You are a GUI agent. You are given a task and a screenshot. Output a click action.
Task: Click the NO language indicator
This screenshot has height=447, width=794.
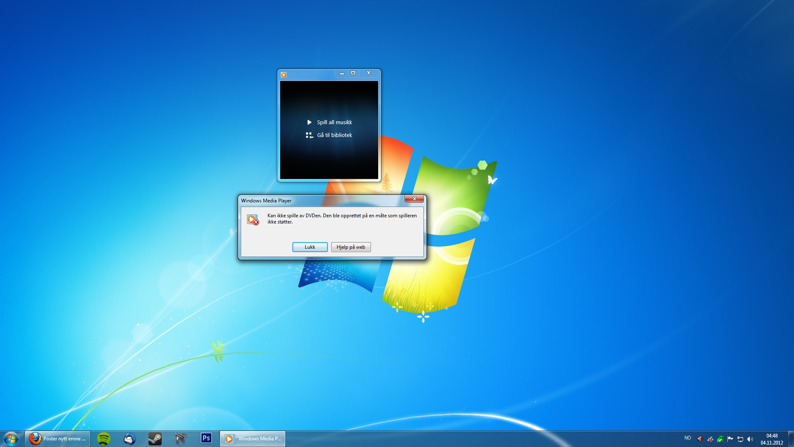[687, 438]
